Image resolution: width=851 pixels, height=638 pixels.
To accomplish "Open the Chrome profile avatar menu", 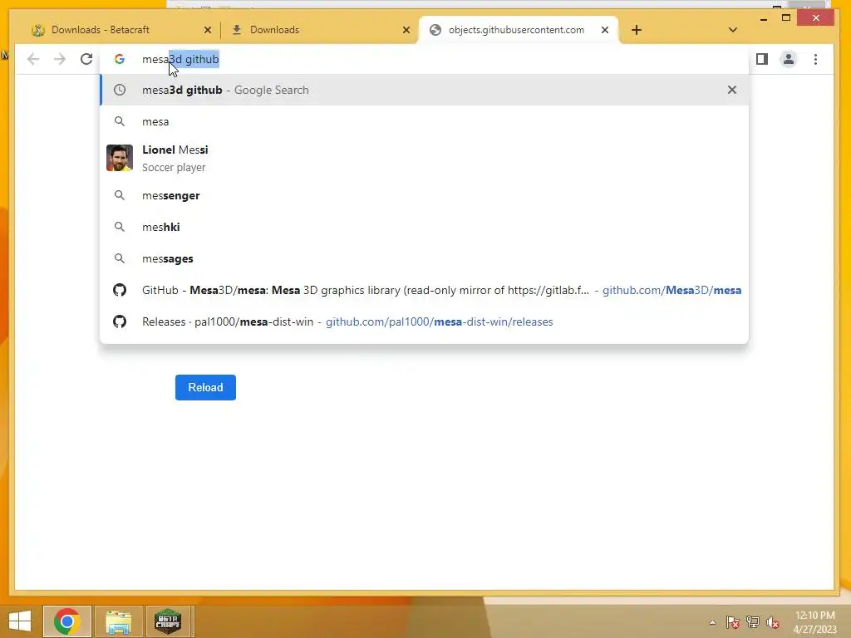I will [789, 59].
